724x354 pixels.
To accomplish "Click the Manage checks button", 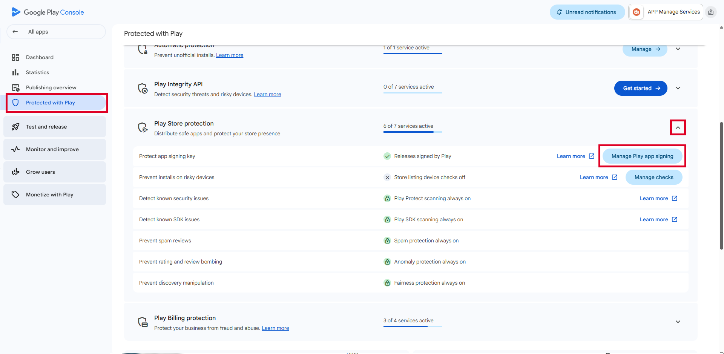I will (x=654, y=177).
